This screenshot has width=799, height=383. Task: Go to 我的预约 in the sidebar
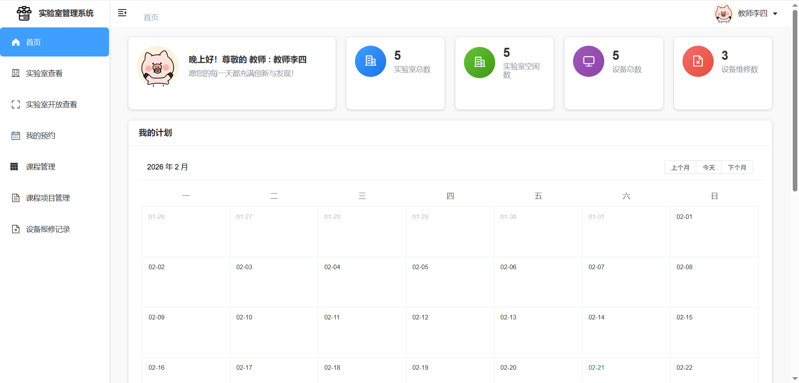(x=55, y=135)
